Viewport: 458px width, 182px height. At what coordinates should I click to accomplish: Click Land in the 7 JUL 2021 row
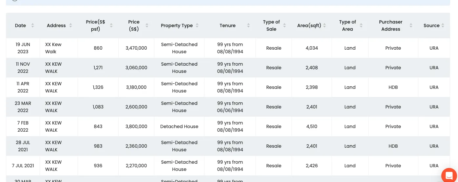(350, 166)
